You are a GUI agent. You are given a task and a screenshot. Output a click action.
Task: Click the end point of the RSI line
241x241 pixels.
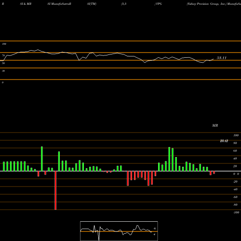[x=214, y=59]
